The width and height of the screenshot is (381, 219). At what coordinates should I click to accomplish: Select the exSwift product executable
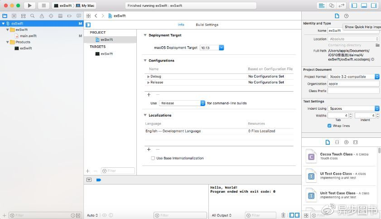coord(26,49)
